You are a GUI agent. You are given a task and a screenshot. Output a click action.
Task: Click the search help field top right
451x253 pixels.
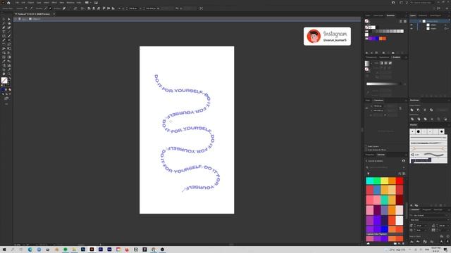(x=421, y=3)
